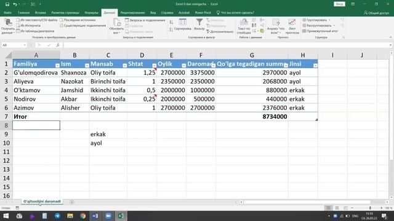The width and height of the screenshot is (394, 221).
Task: Switch to the Рецензирование tab
Action: tap(132, 12)
